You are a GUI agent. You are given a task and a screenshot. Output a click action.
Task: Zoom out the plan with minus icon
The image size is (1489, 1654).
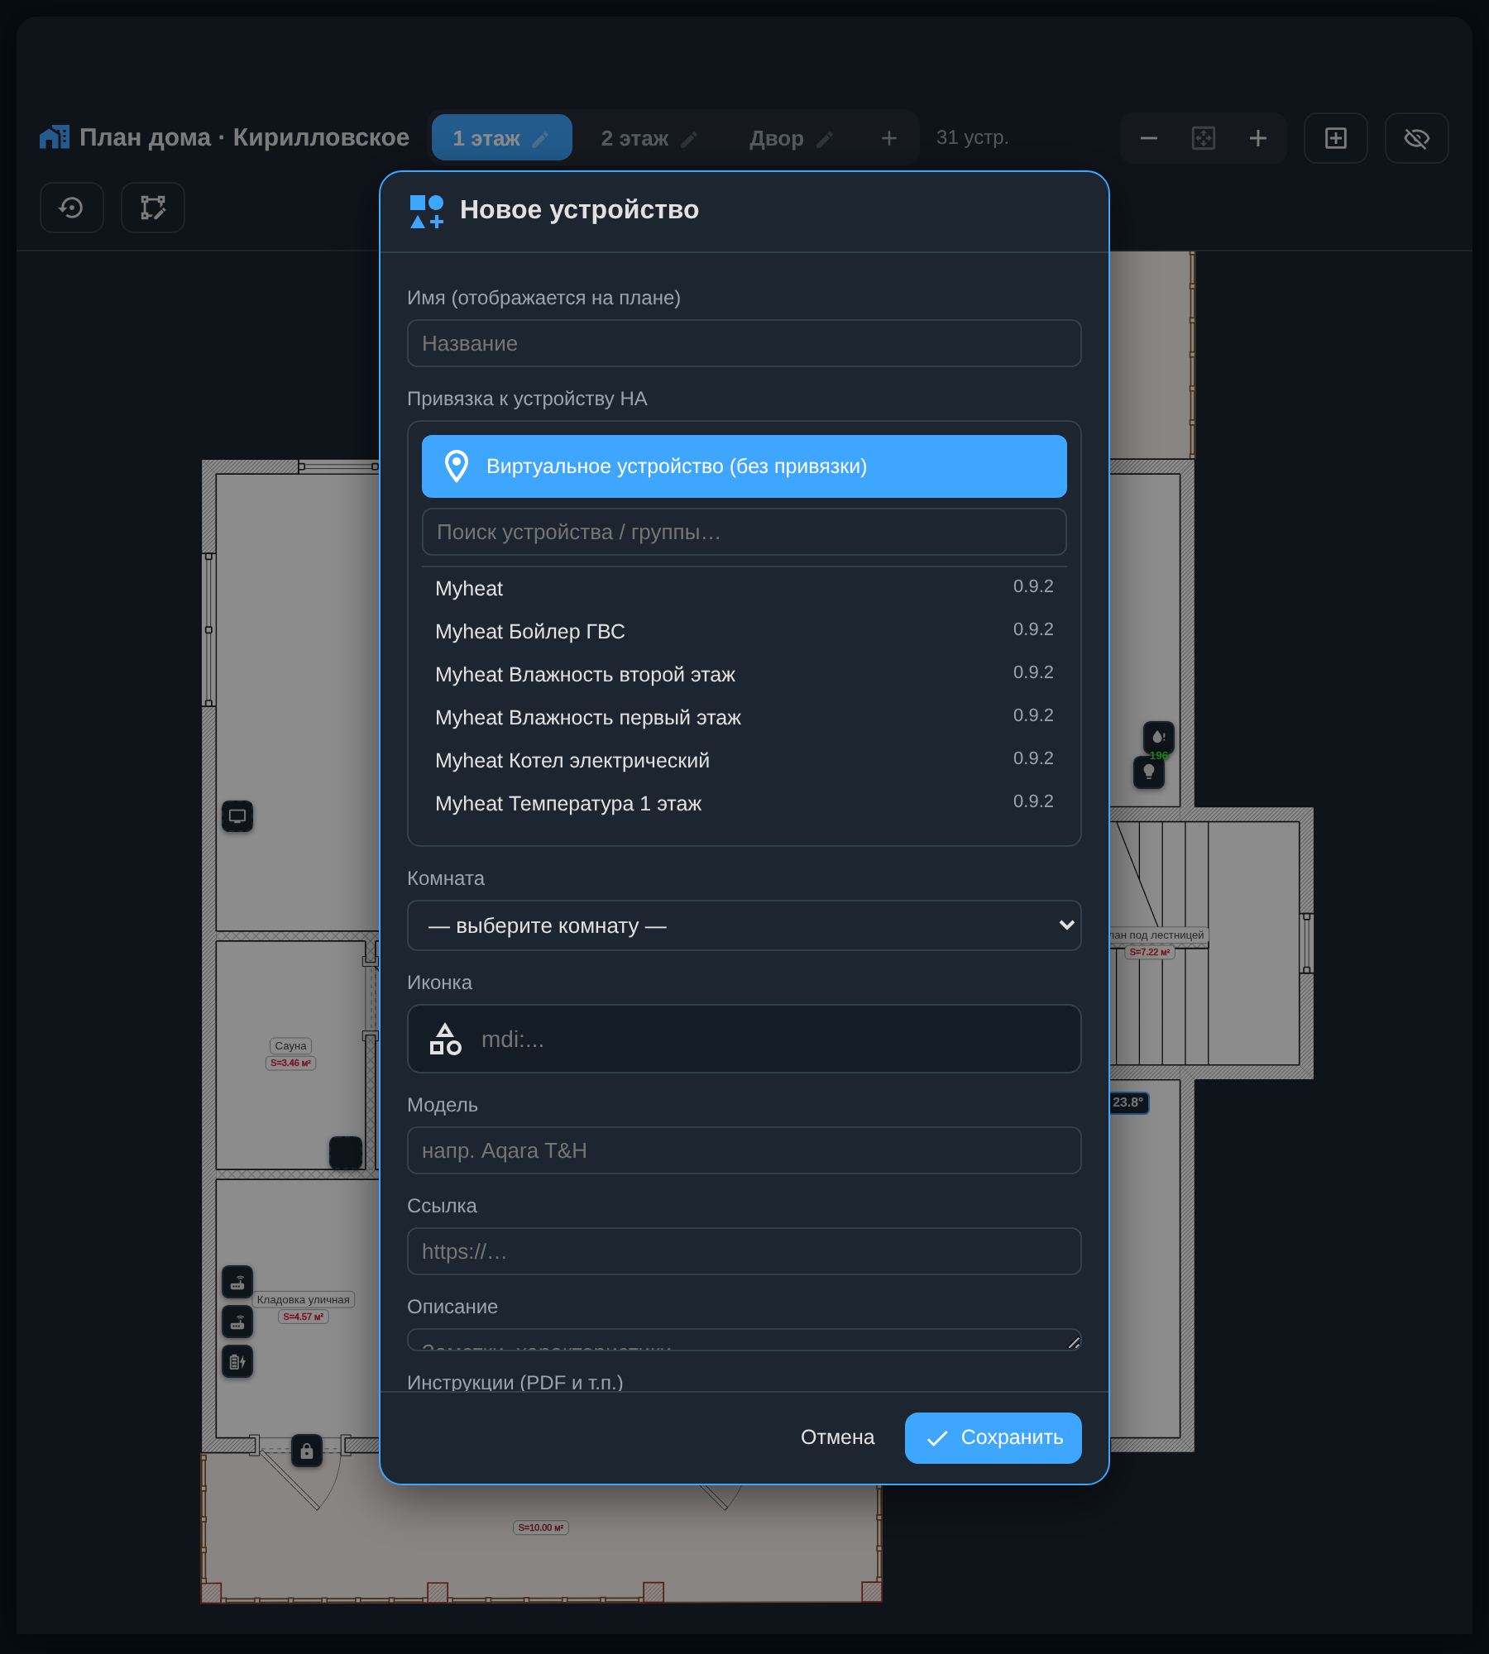[1149, 138]
